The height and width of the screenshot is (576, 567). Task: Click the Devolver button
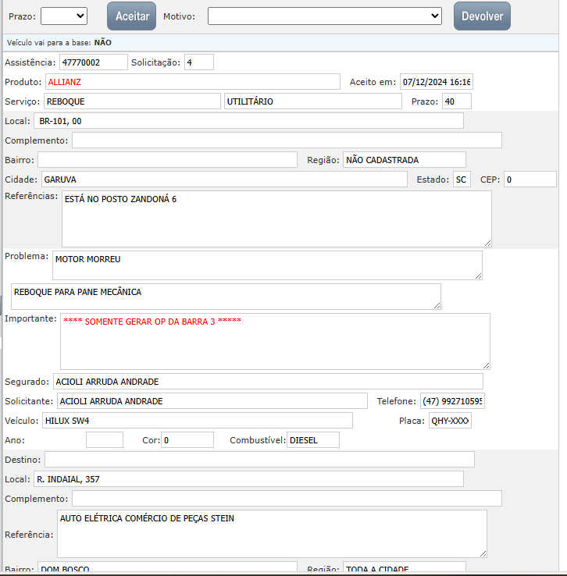pyautogui.click(x=482, y=16)
